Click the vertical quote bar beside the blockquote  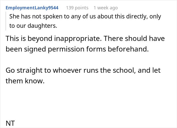click(6, 21)
